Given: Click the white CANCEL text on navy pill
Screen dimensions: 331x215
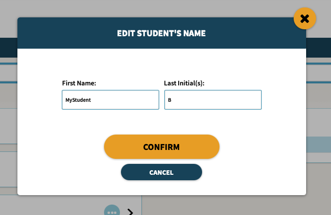Looking at the screenshot, I should (x=161, y=172).
